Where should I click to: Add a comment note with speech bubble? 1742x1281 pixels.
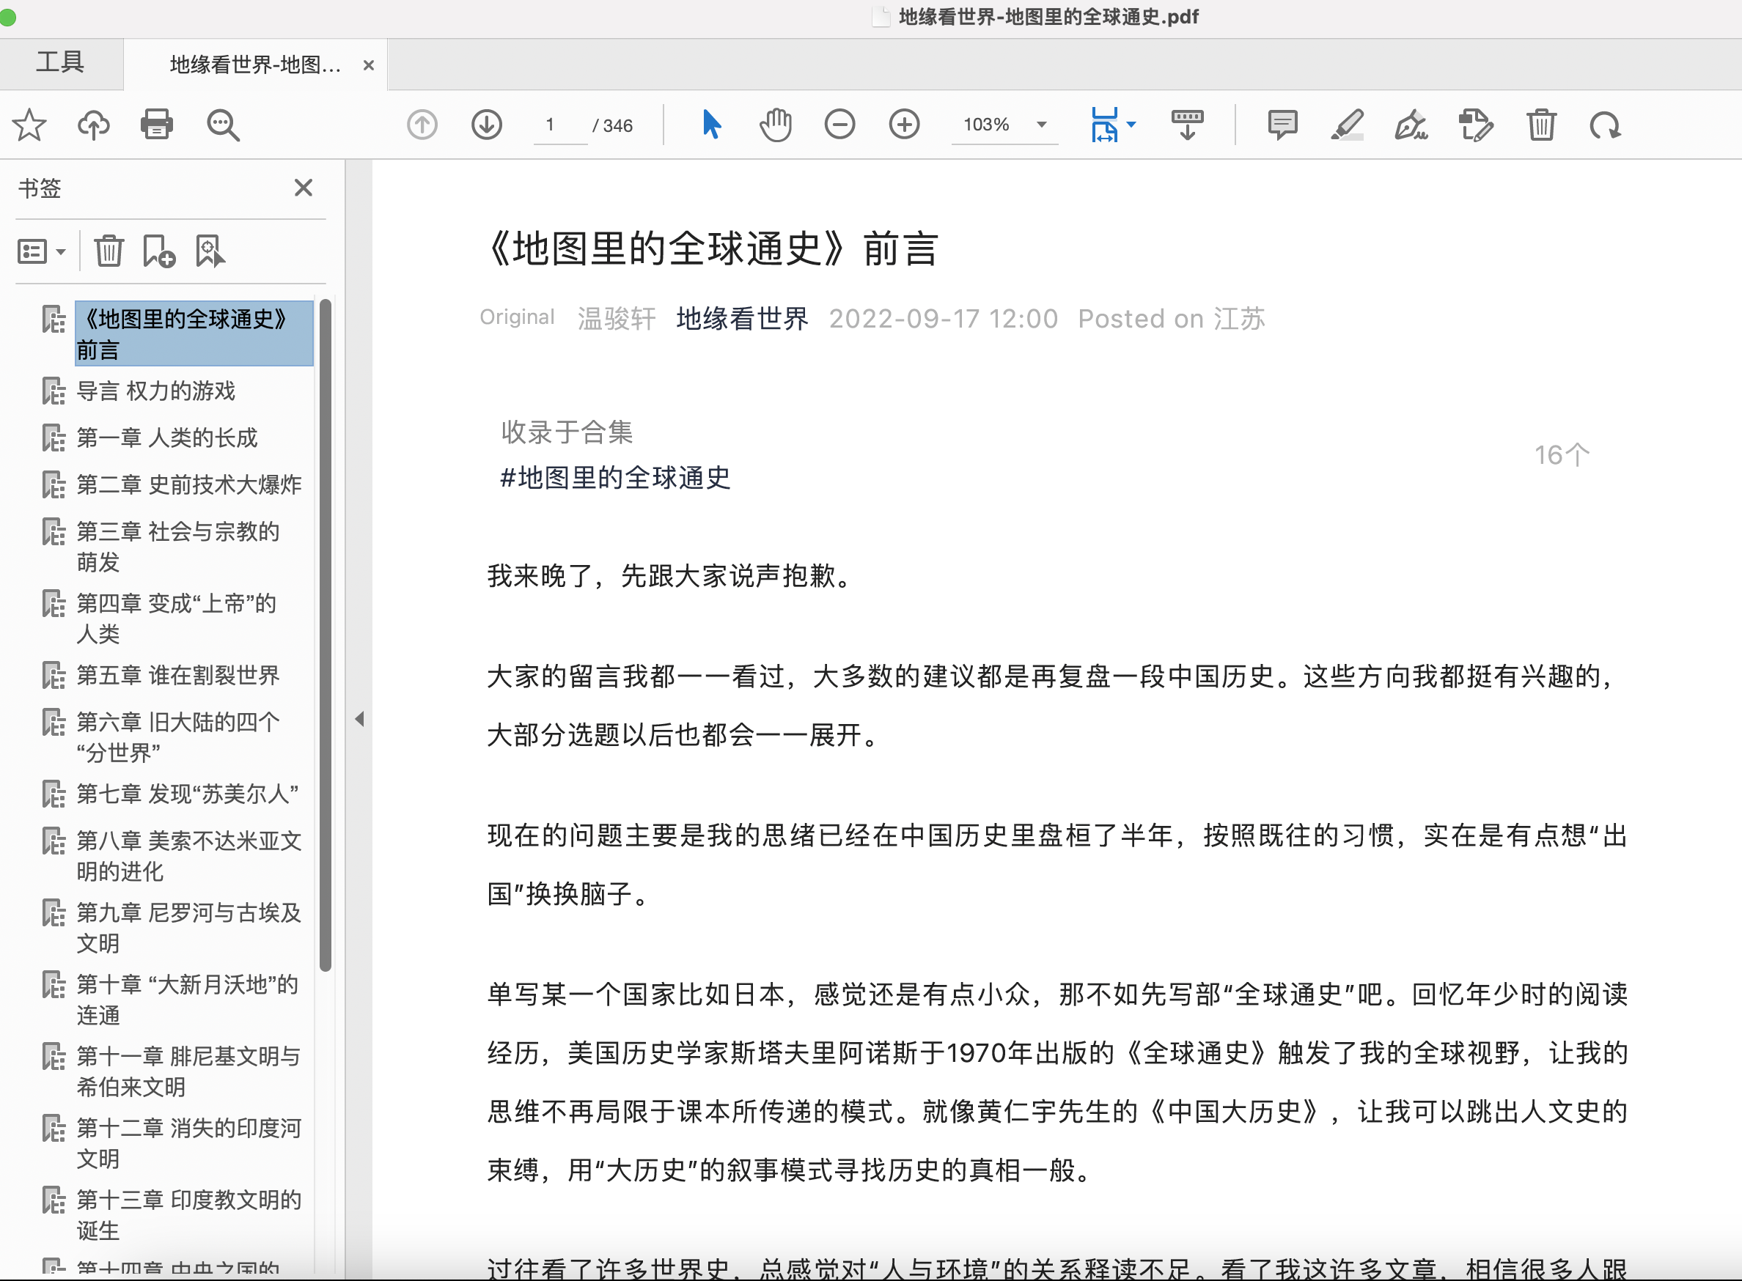[x=1282, y=125]
